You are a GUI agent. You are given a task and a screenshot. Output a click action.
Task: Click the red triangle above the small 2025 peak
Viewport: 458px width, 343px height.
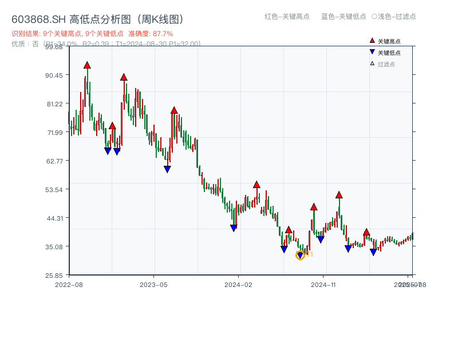366,232
